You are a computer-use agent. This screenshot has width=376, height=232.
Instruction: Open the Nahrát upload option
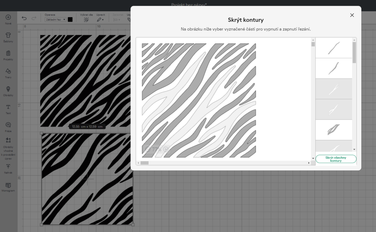tap(8, 167)
